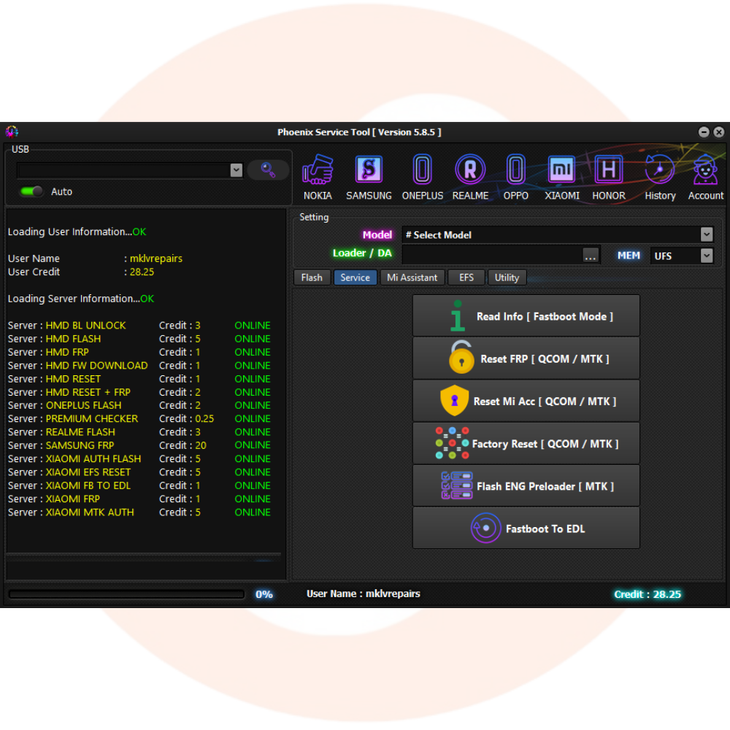Click User Name : mklvrepairs in status bar
The height and width of the screenshot is (730, 730).
[363, 593]
